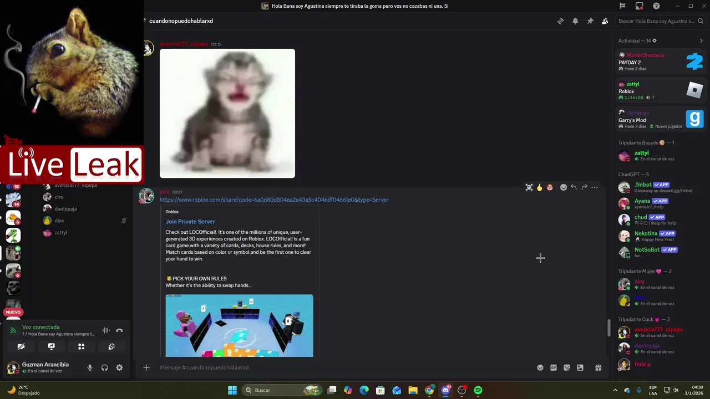Show pinned messages pin icon

(x=590, y=21)
